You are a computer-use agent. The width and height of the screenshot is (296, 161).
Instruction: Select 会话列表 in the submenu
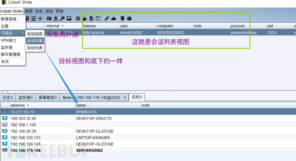click(35, 41)
